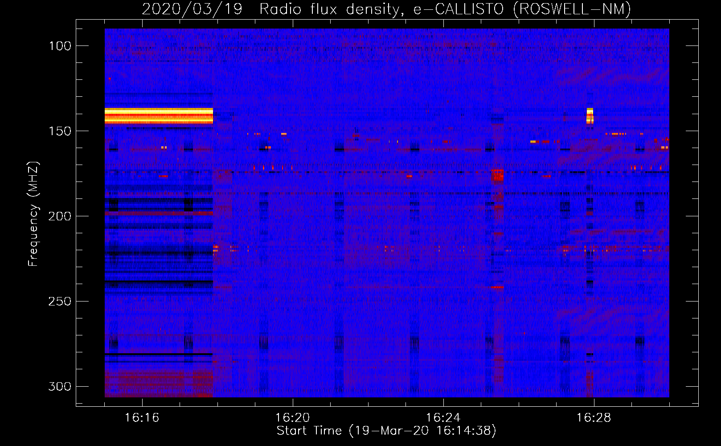This screenshot has height=446, width=721.
Task: Click the 16:16 time tick label
Action: 142,418
